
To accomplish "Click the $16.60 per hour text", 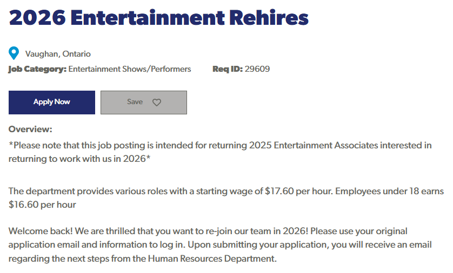I will 42,204.
